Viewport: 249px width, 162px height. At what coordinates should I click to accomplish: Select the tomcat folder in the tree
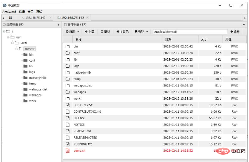pos(30,49)
